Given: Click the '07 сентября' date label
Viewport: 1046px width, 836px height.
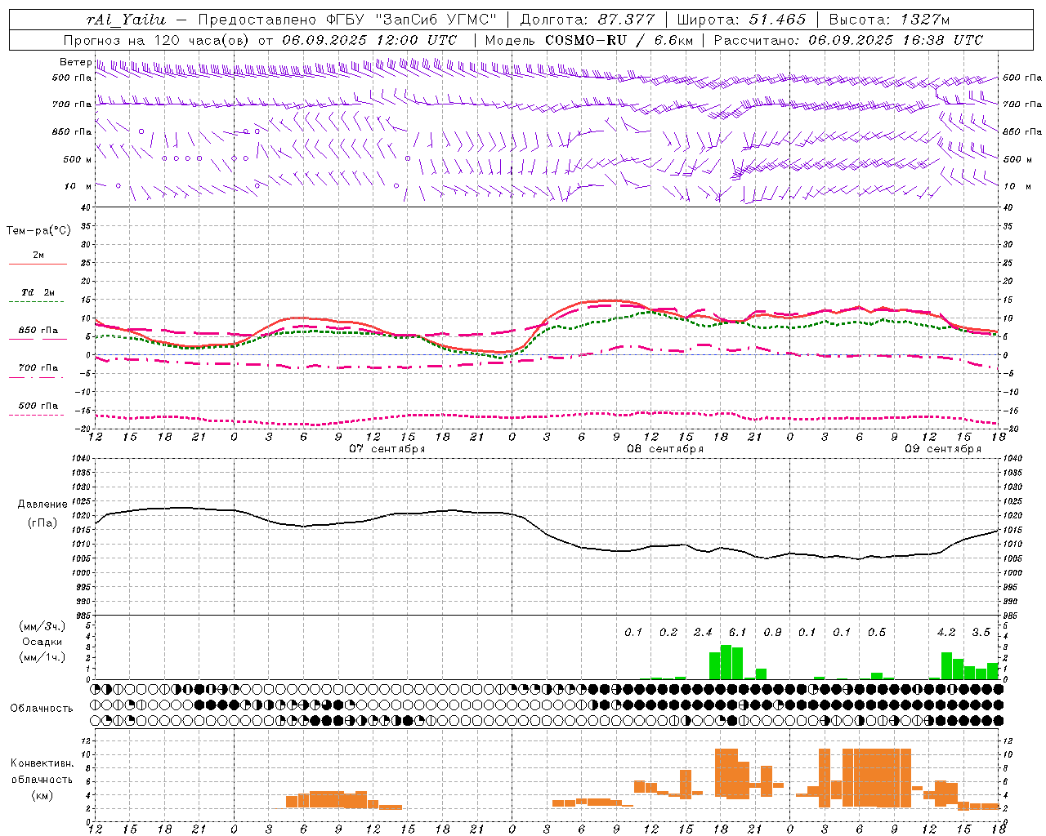Looking at the screenshot, I should (387, 449).
